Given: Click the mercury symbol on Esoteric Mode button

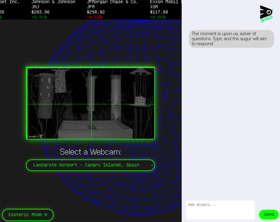Looking at the screenshot, I should coord(46,215).
